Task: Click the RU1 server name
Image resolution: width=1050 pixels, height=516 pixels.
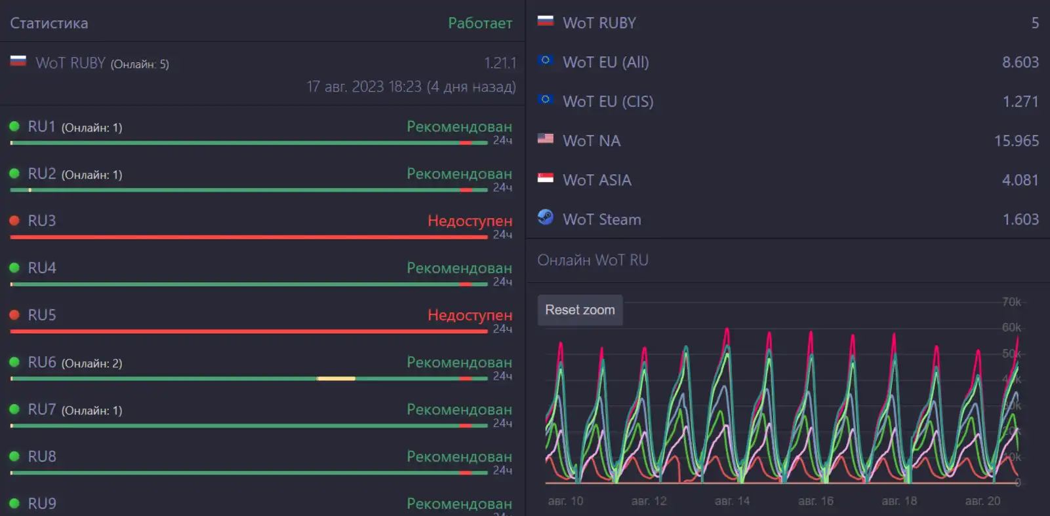Action: 42,126
